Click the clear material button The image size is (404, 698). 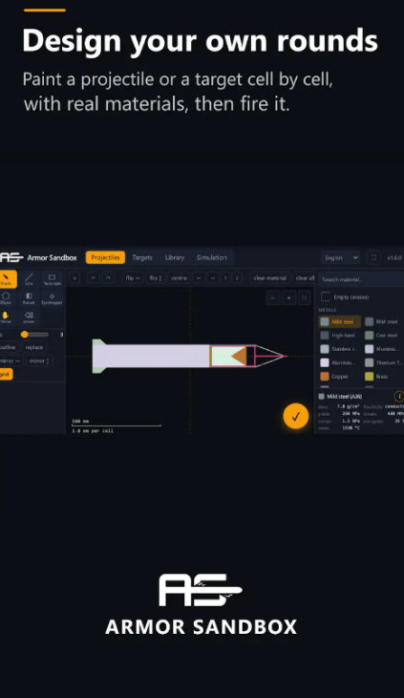269,278
